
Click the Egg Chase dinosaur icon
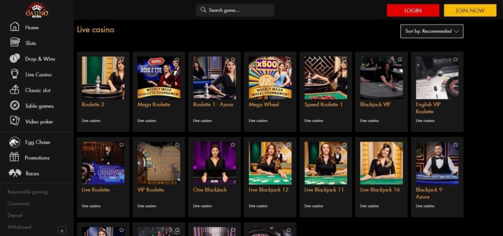coord(14,142)
